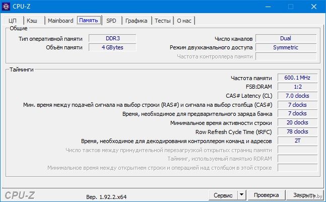Switch to the Кэш tab
The image size is (326, 202).
click(32, 21)
